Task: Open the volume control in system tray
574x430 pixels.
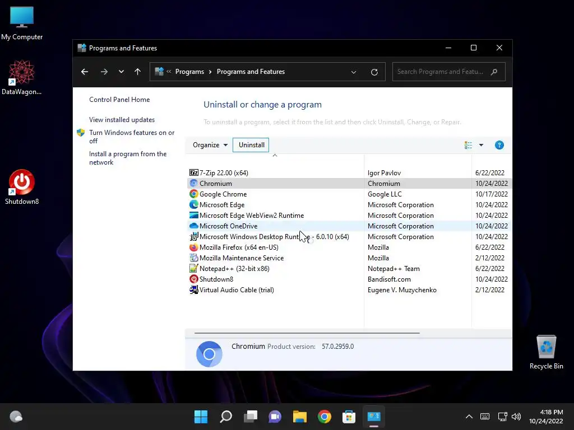Action: tap(516, 417)
